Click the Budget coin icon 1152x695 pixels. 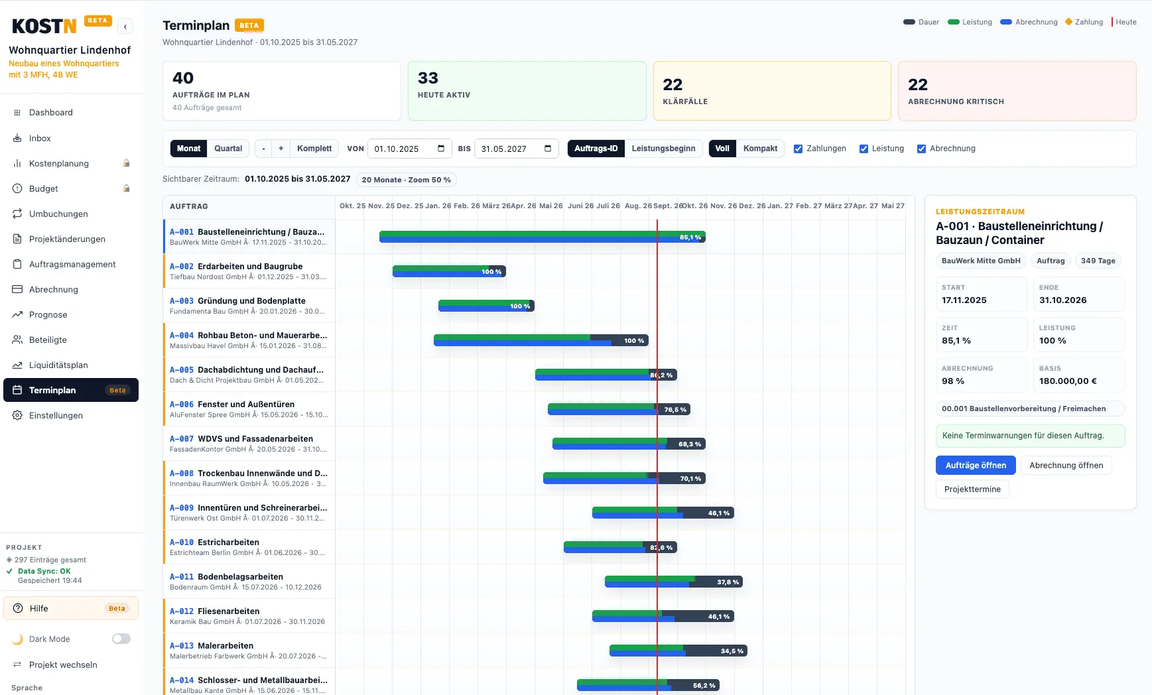point(17,188)
